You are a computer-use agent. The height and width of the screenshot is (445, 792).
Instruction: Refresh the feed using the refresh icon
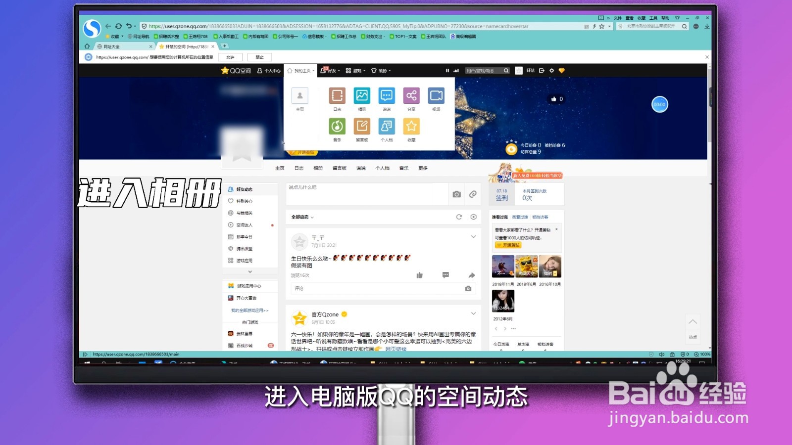coord(459,217)
